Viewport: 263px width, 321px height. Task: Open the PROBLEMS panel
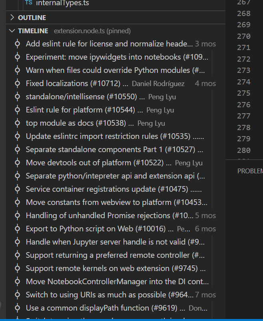point(250,171)
